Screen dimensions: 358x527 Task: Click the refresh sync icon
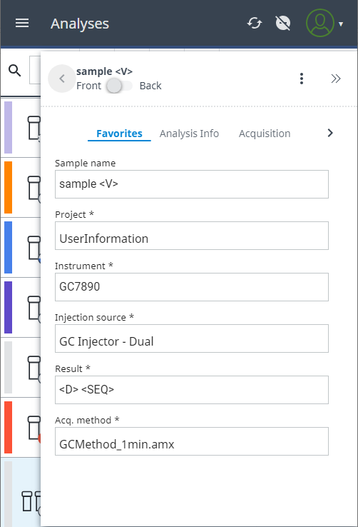(255, 23)
